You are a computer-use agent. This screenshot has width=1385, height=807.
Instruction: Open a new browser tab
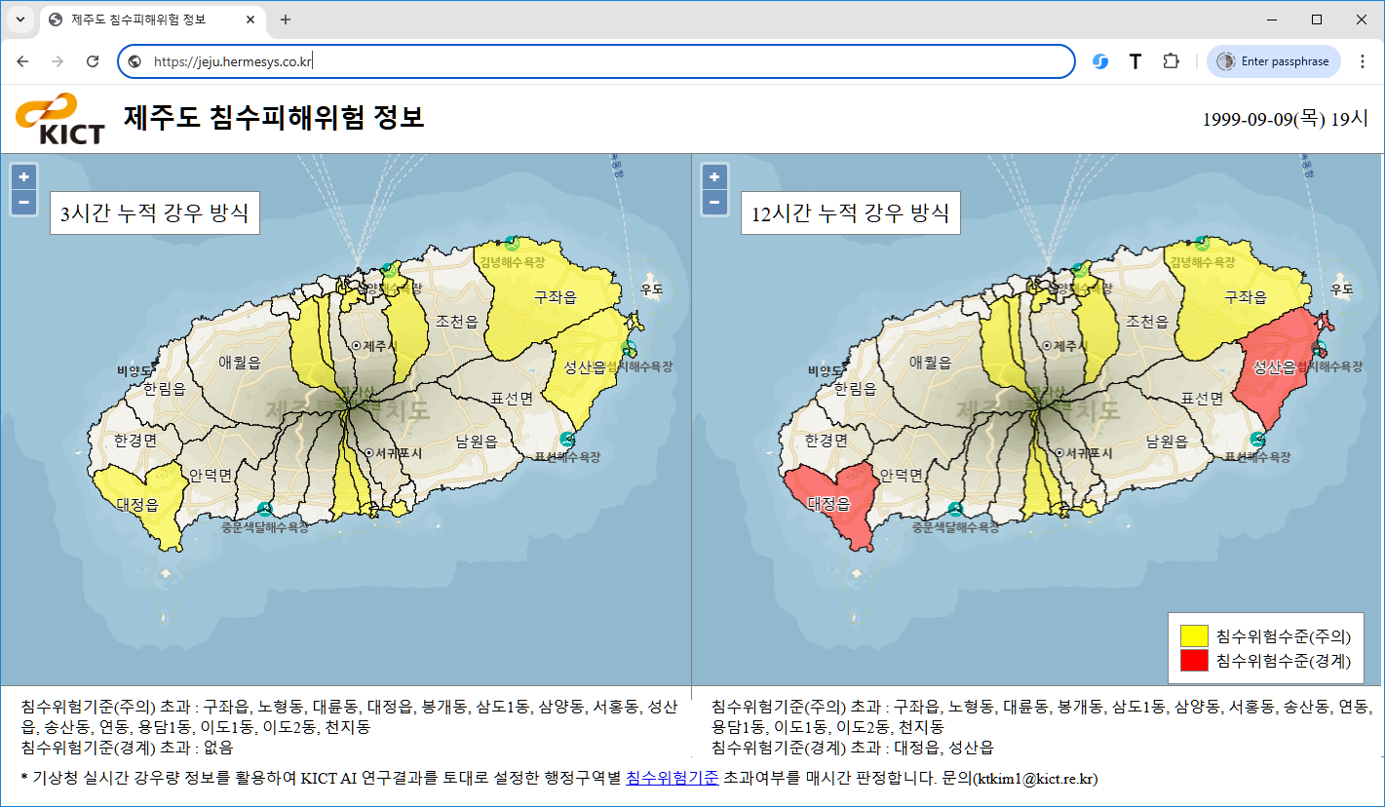coord(286,19)
